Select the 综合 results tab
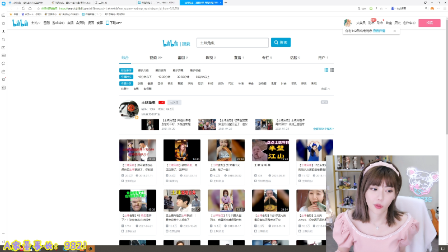 tap(125, 58)
